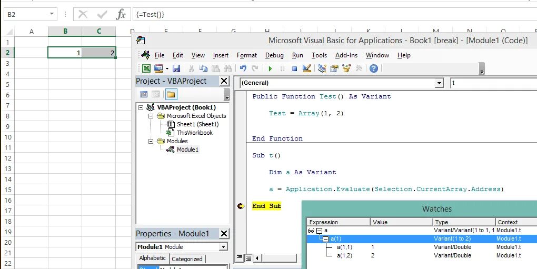Close the Project - VBAProject pane
Image resolution: width=537 pixels, height=269 pixels.
pos(224,81)
